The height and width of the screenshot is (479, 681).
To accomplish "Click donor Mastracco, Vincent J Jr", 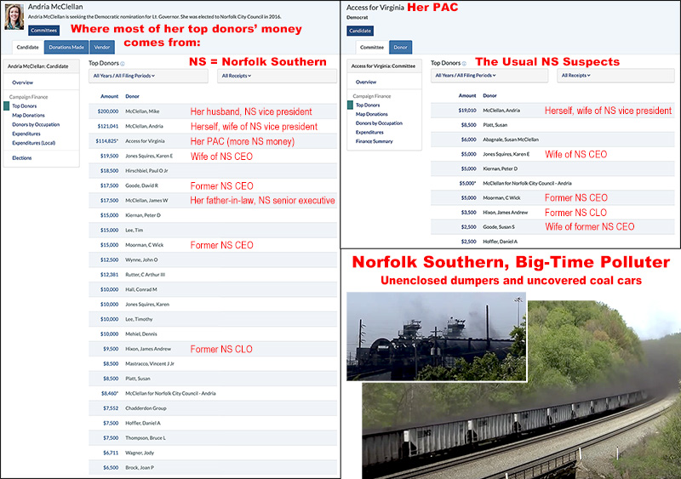I will [150, 363].
